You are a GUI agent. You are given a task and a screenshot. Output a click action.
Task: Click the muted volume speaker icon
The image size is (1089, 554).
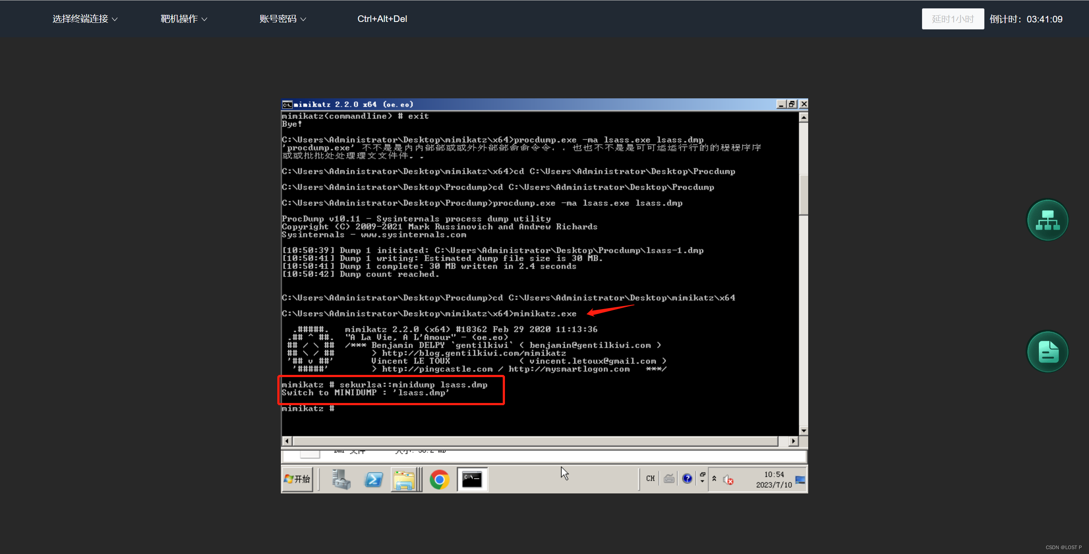728,480
